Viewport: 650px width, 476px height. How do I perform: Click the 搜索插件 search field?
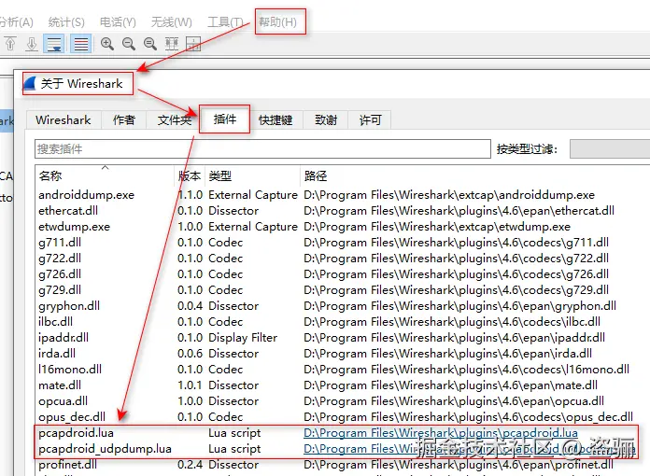[262, 148]
